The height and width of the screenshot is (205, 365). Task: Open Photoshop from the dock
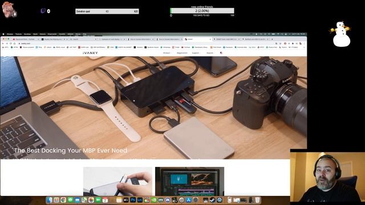coord(133,200)
